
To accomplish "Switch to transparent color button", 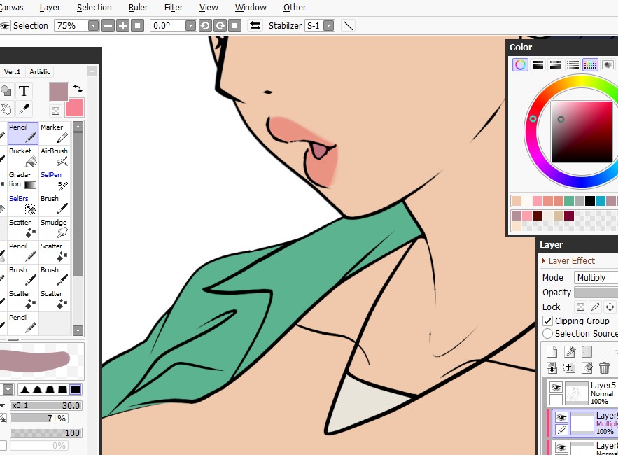I will pos(55,111).
